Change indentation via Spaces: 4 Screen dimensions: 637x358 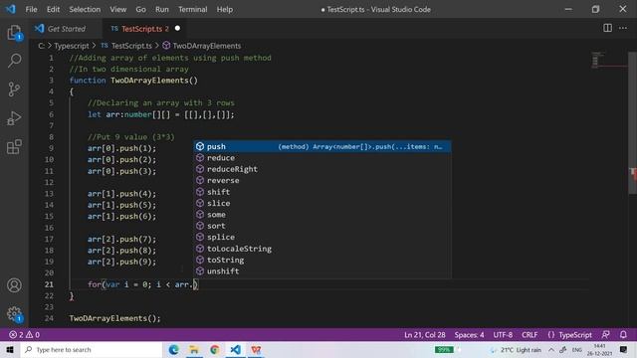[469, 335]
